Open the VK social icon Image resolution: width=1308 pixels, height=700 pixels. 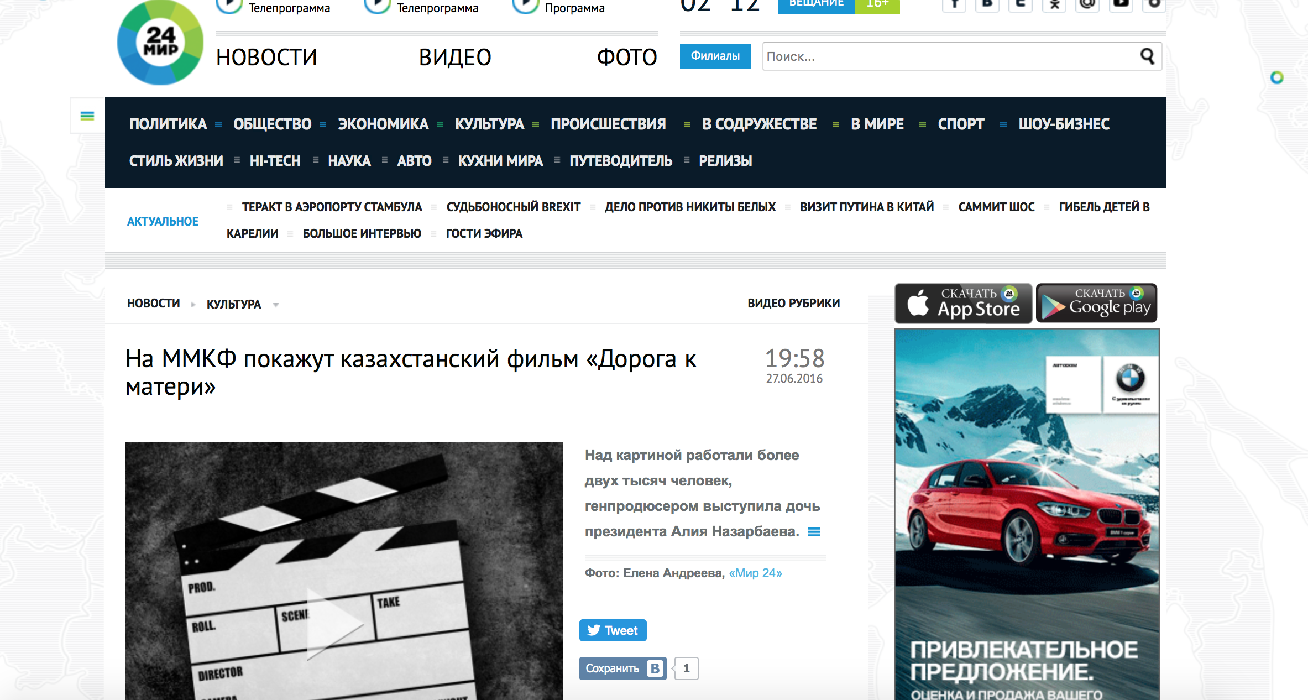(987, 4)
